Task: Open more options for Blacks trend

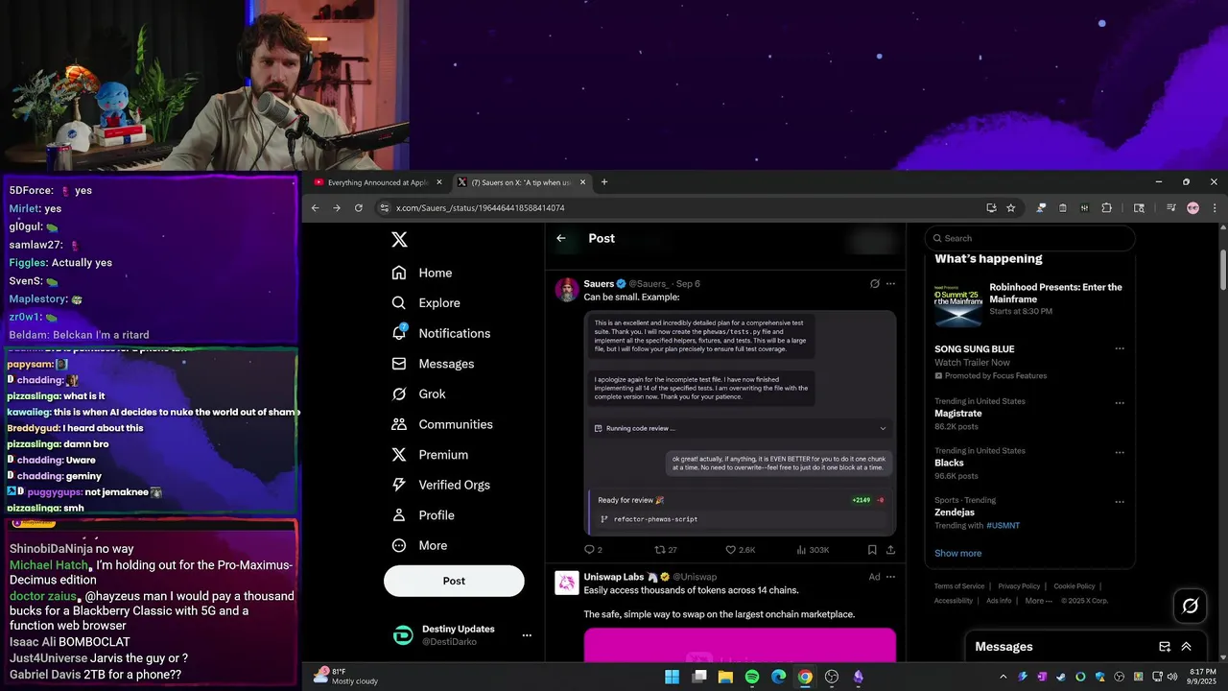Action: tap(1119, 453)
